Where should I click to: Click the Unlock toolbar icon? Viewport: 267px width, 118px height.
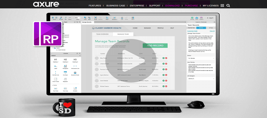126,18
